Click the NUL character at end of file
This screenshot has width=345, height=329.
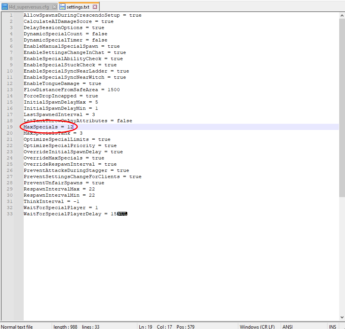coord(122,214)
